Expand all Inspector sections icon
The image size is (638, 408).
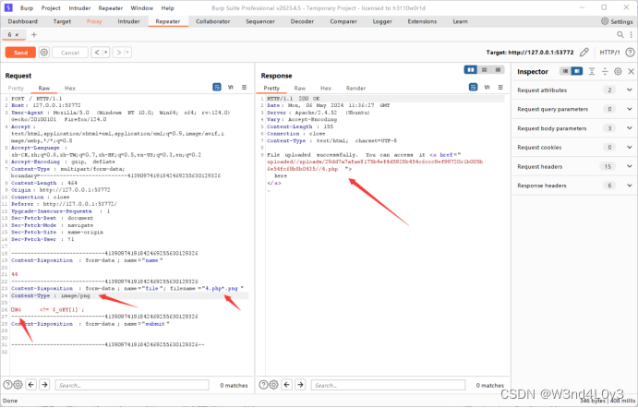point(592,71)
